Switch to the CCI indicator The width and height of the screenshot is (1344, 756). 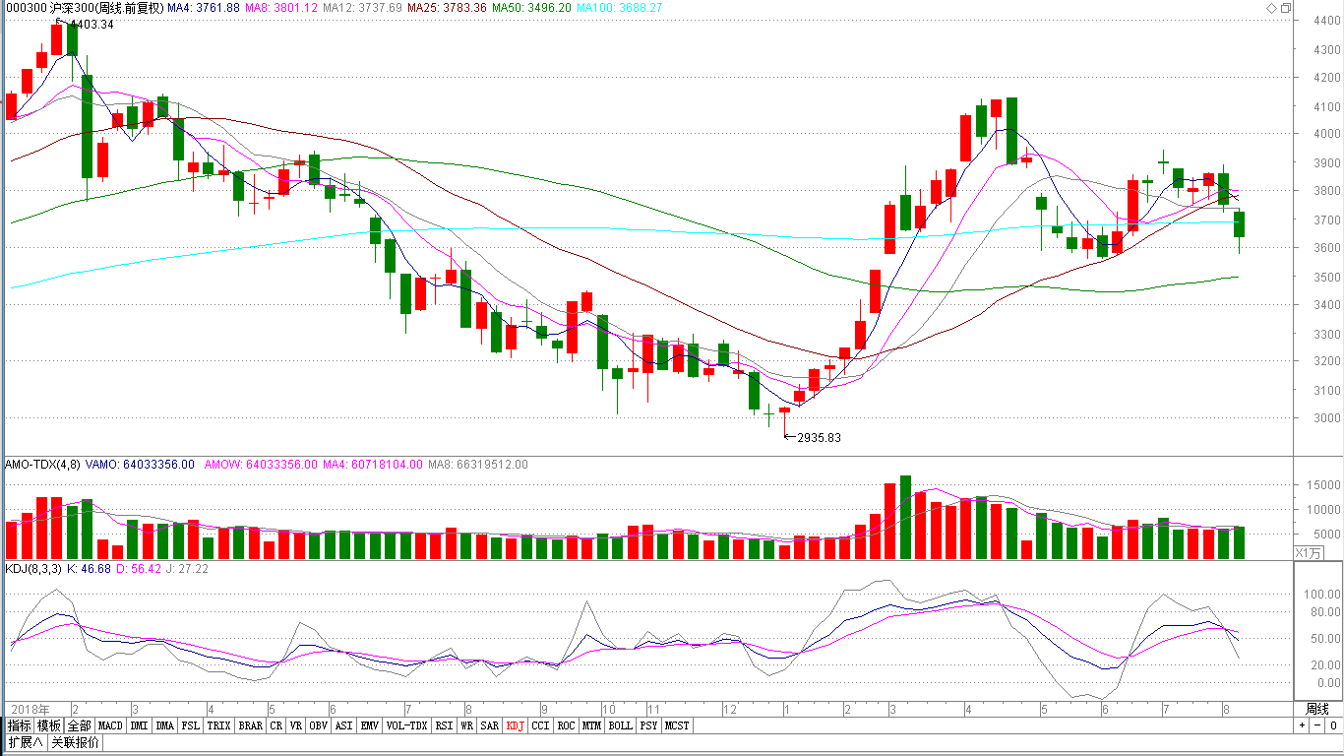pyautogui.click(x=540, y=725)
